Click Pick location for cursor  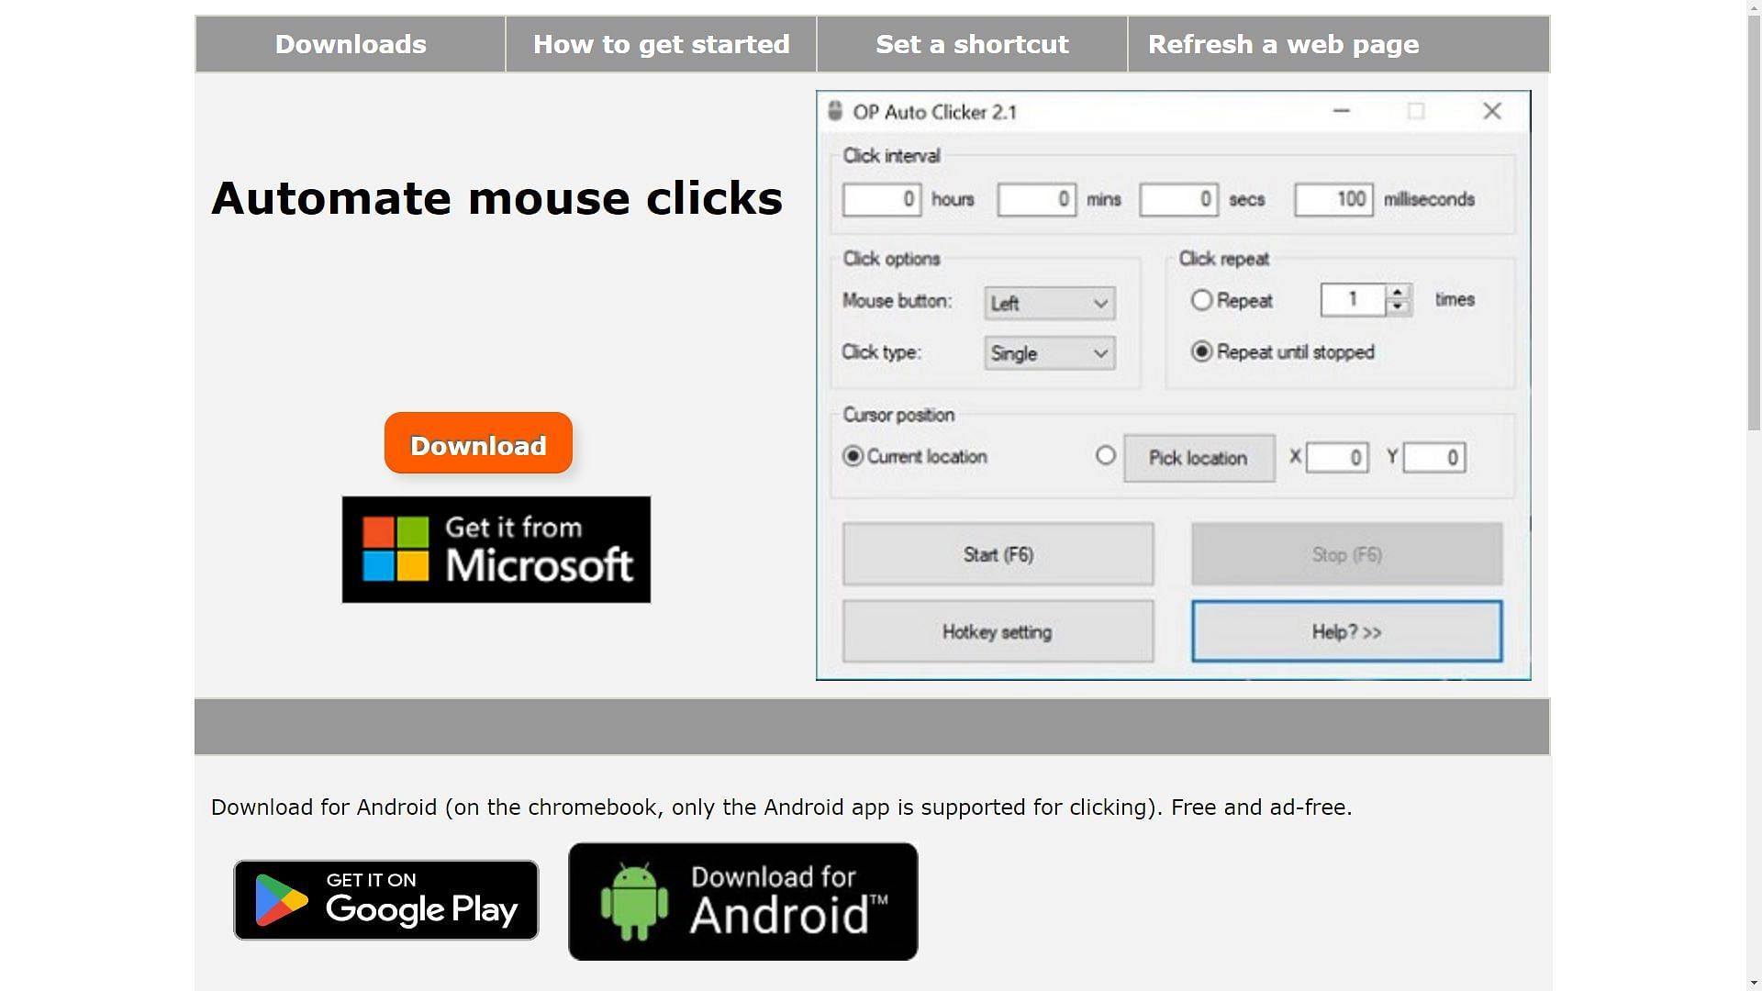tap(1197, 457)
